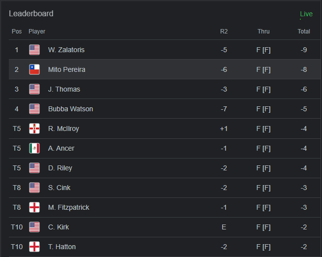Open W. Zalatoris player name
This screenshot has height=257, width=322.
point(66,50)
